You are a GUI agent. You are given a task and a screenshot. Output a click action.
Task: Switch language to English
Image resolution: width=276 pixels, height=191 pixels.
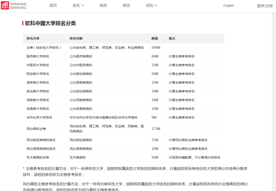tap(228, 6)
